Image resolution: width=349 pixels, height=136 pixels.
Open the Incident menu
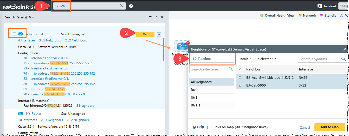[327, 6]
